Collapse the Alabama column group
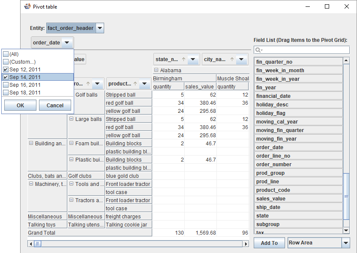This screenshot has height=253, width=357. coord(156,71)
